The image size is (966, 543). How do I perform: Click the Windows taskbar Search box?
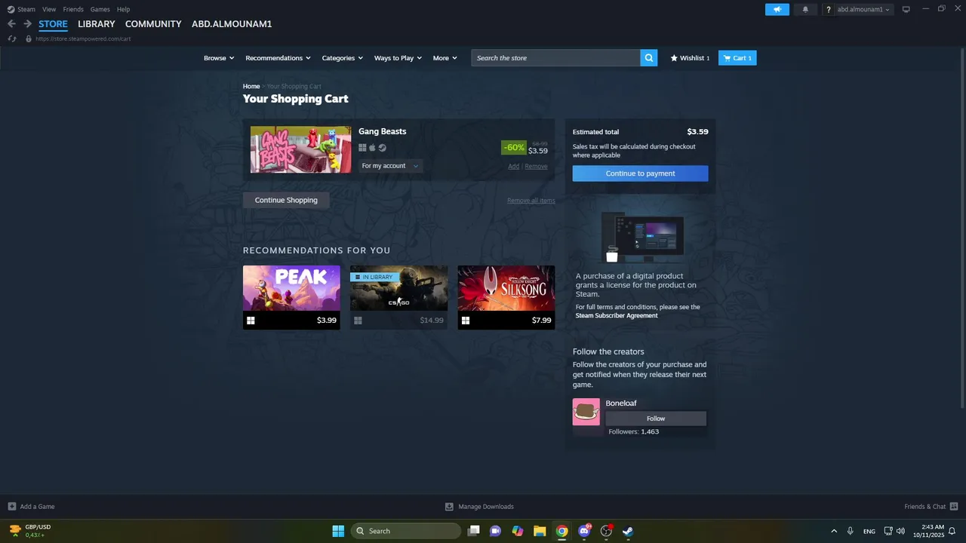pyautogui.click(x=406, y=531)
